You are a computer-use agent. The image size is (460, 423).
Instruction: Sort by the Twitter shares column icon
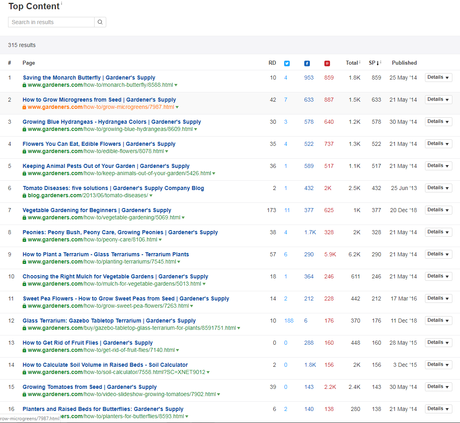click(287, 63)
